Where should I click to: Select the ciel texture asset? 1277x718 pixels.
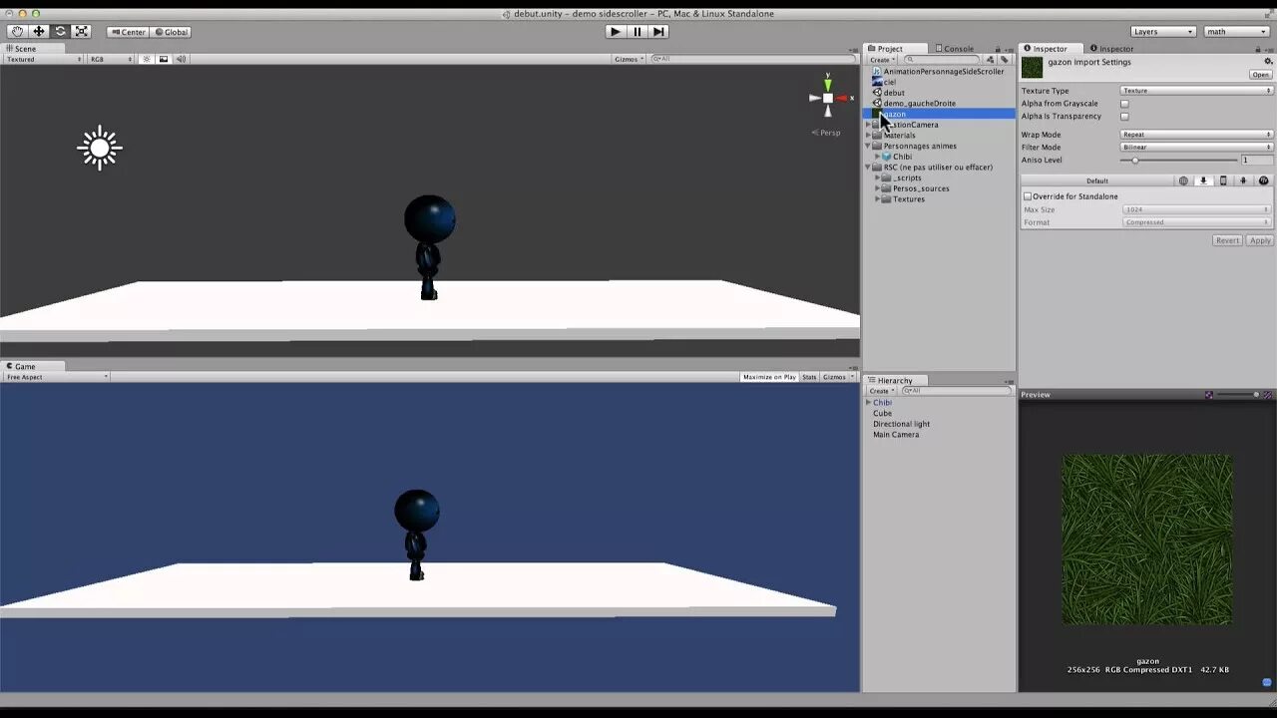coord(884,82)
